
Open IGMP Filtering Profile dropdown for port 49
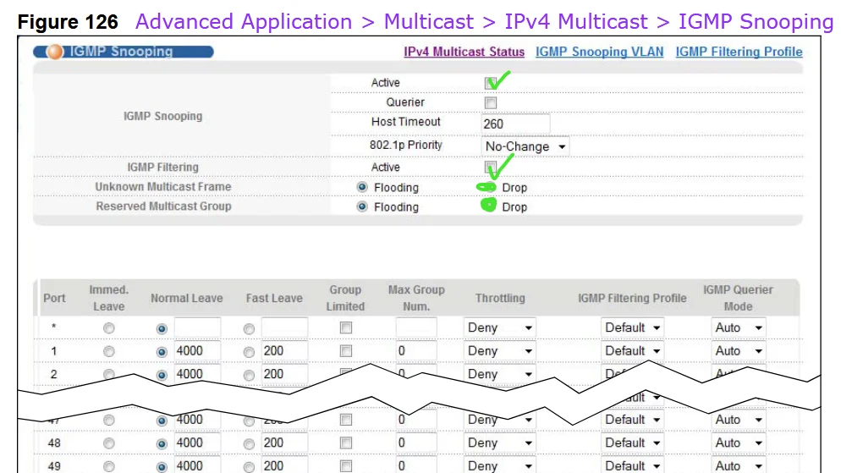click(x=632, y=465)
